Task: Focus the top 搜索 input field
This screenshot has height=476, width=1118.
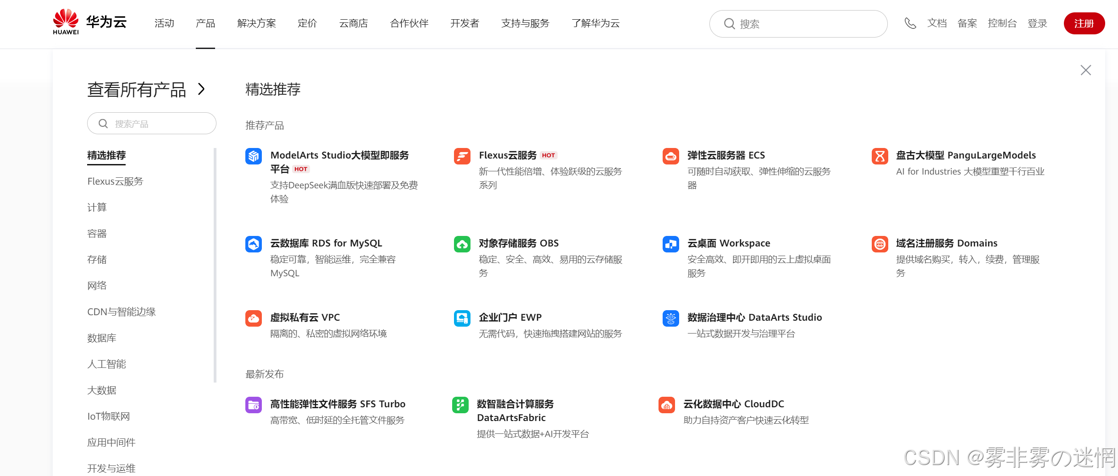Action: tap(798, 24)
